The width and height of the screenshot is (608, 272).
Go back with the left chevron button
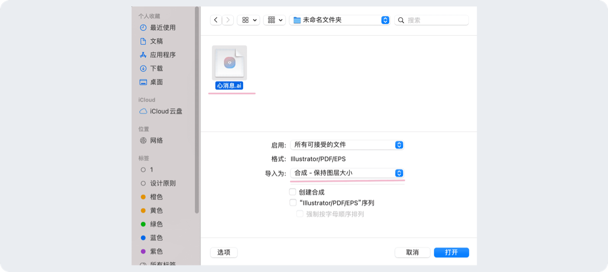pyautogui.click(x=216, y=20)
